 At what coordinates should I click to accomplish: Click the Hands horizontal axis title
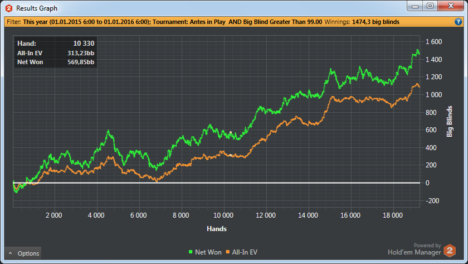[x=217, y=228]
